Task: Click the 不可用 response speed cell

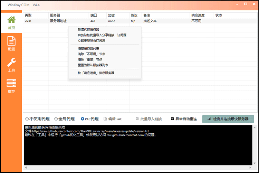Action: 202,21
